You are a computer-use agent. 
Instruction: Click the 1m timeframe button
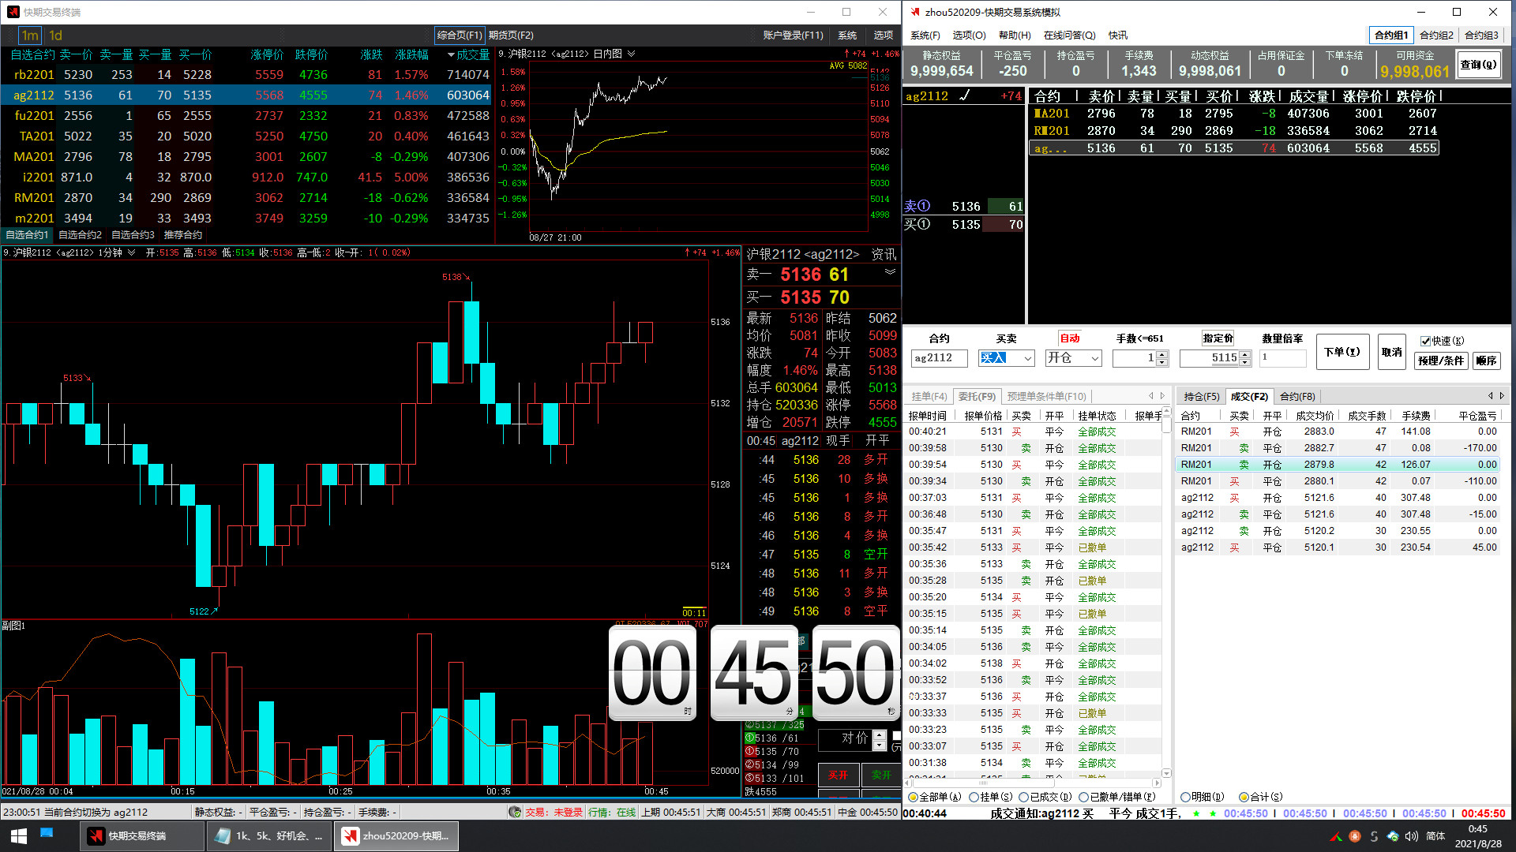pyautogui.click(x=30, y=35)
